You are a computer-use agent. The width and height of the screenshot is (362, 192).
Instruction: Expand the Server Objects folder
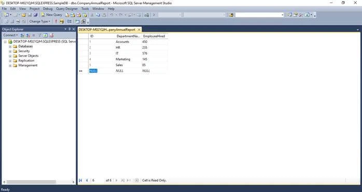click(x=10, y=56)
